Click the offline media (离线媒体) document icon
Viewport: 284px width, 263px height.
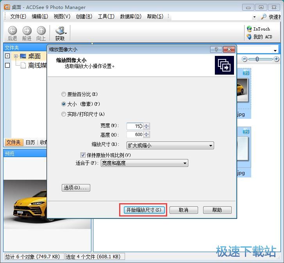click(23, 65)
